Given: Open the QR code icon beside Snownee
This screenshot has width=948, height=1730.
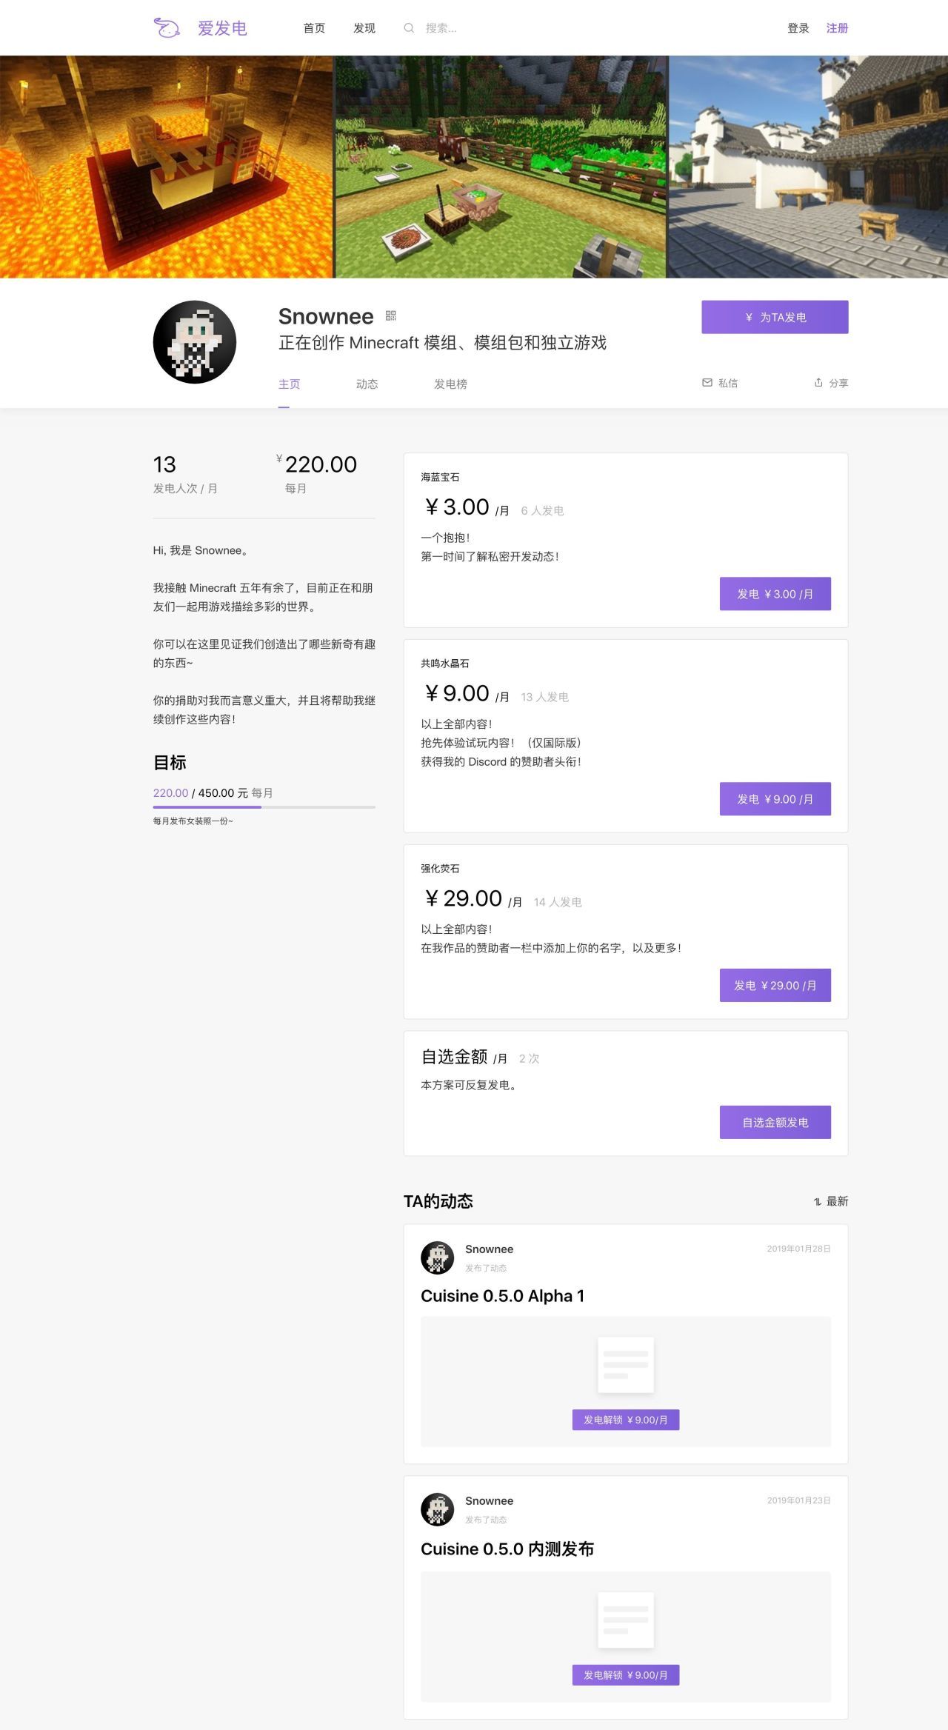Looking at the screenshot, I should pos(391,316).
